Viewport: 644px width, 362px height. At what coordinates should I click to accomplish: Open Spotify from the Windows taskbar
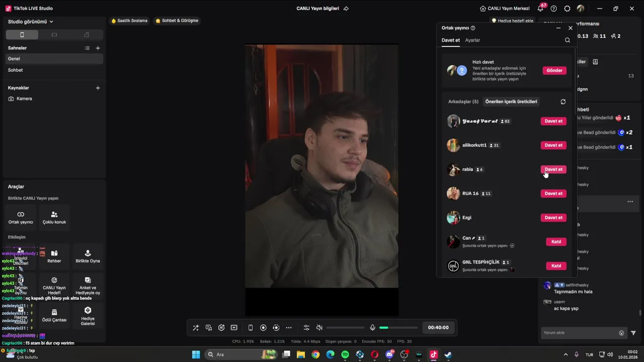(345, 354)
